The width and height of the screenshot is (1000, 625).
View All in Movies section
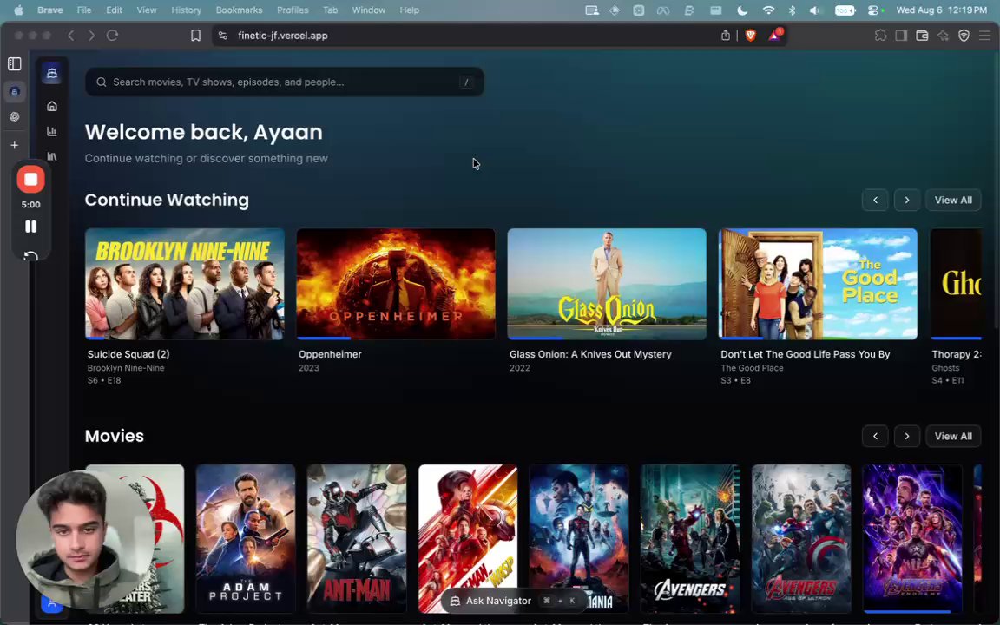(x=953, y=437)
